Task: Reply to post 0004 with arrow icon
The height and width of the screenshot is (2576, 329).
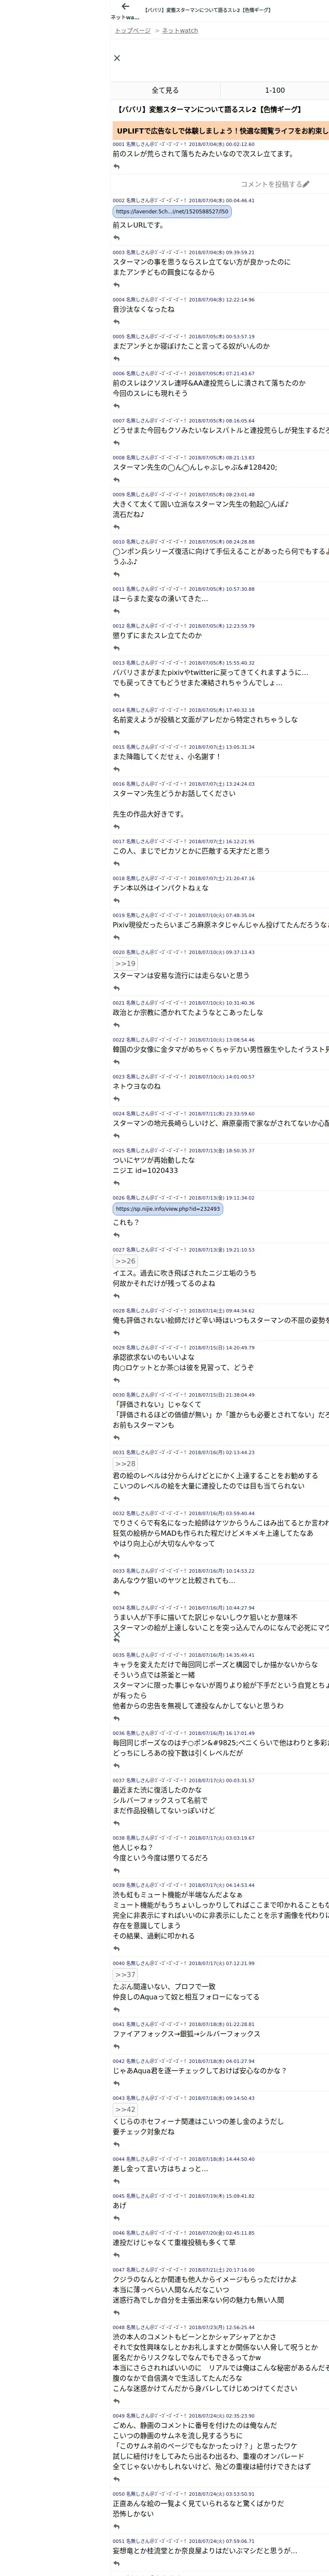Action: [x=117, y=322]
